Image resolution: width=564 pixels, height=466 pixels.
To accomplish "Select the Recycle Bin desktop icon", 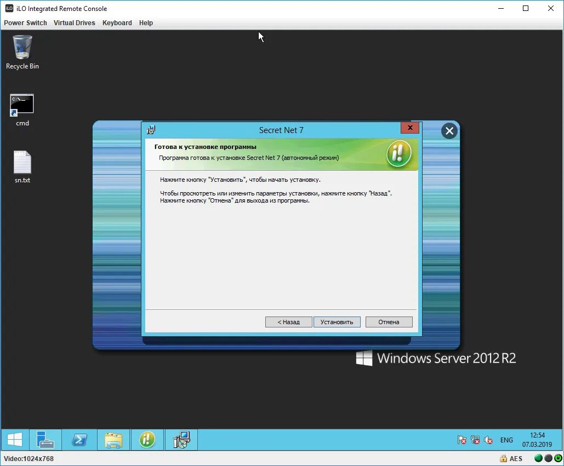I will pyautogui.click(x=22, y=52).
